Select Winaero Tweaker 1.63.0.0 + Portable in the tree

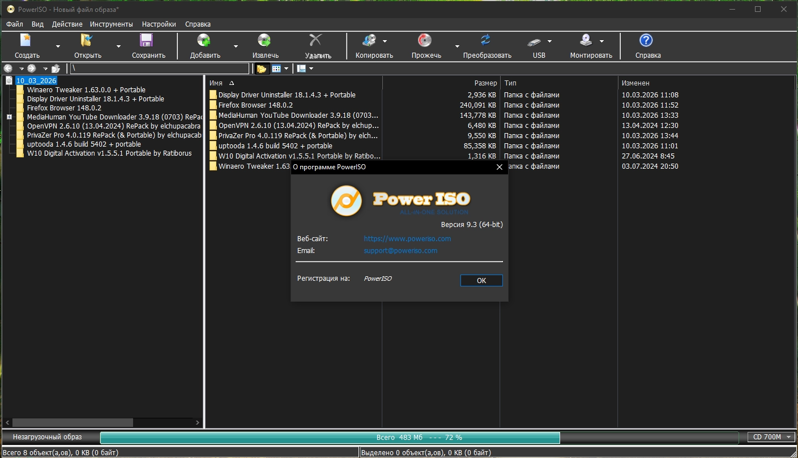click(86, 90)
